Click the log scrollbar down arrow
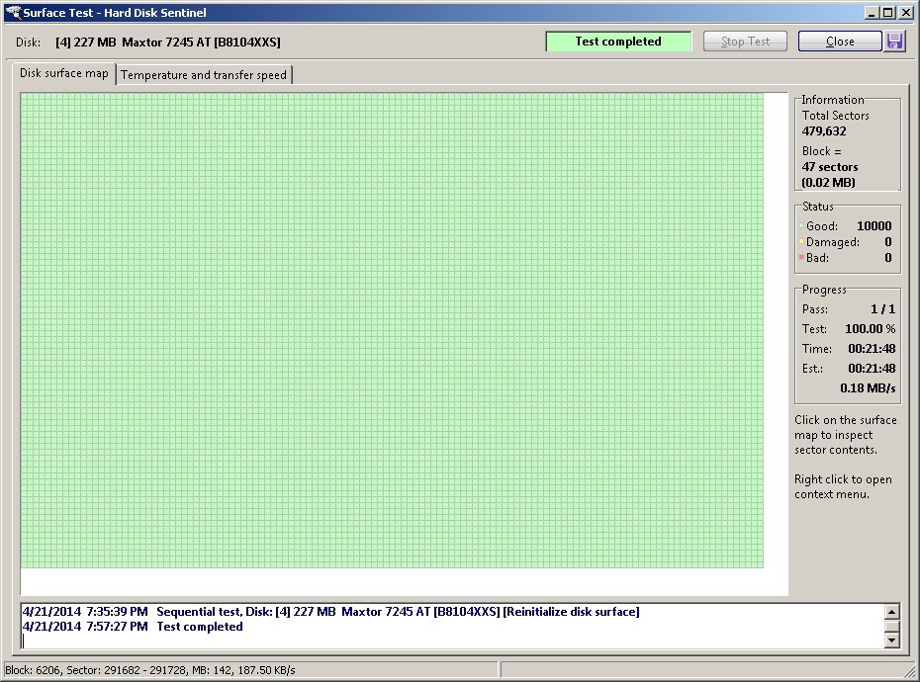This screenshot has width=920, height=682. (x=892, y=640)
